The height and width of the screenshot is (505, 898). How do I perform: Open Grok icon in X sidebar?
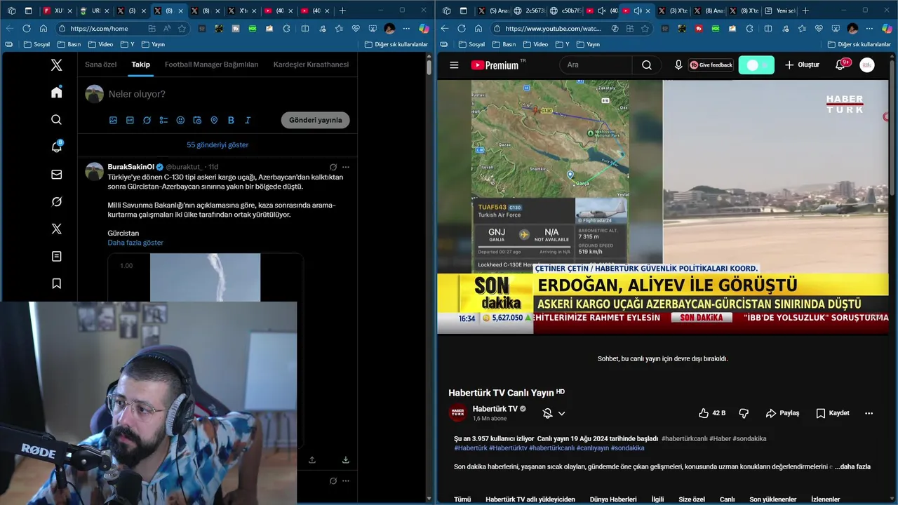pyautogui.click(x=57, y=202)
